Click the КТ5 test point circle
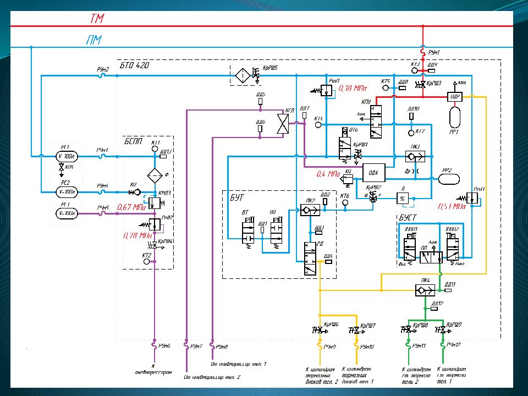Screen dimensions: 528x396 pos(386,88)
